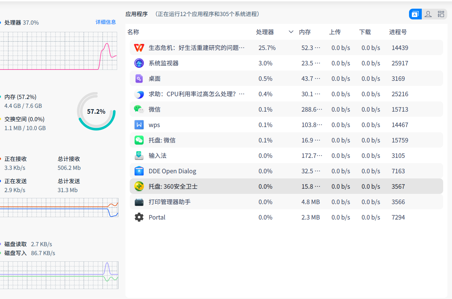Click the 托盘:微信 tray icon
This screenshot has height=299, width=452.
click(x=139, y=140)
